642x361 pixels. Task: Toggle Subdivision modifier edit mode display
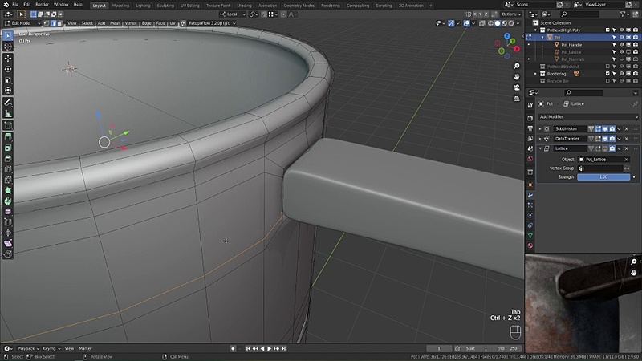click(x=598, y=129)
